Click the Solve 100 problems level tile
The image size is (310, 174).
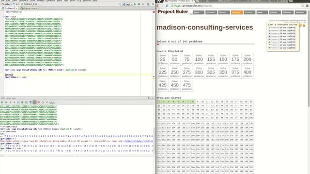point(199,59)
